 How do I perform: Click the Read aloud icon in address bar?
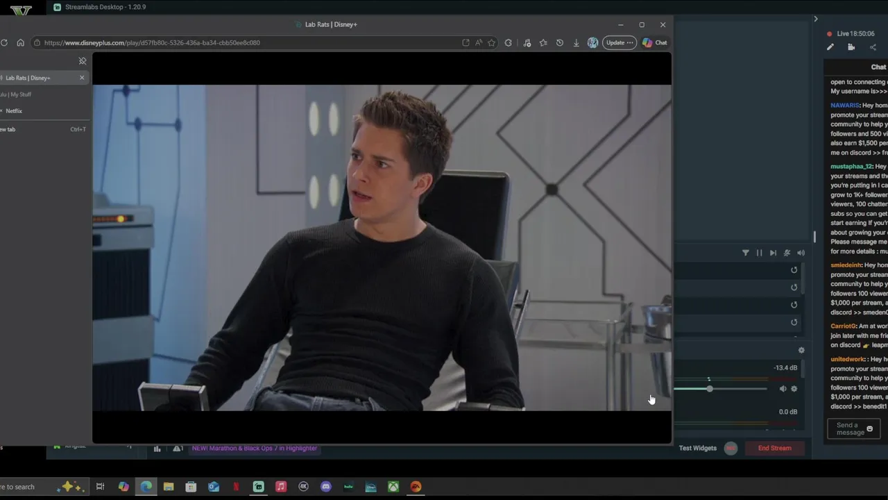(479, 42)
